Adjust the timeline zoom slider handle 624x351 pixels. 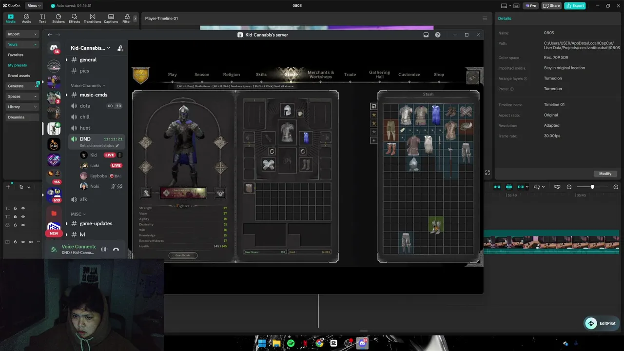tap(592, 187)
